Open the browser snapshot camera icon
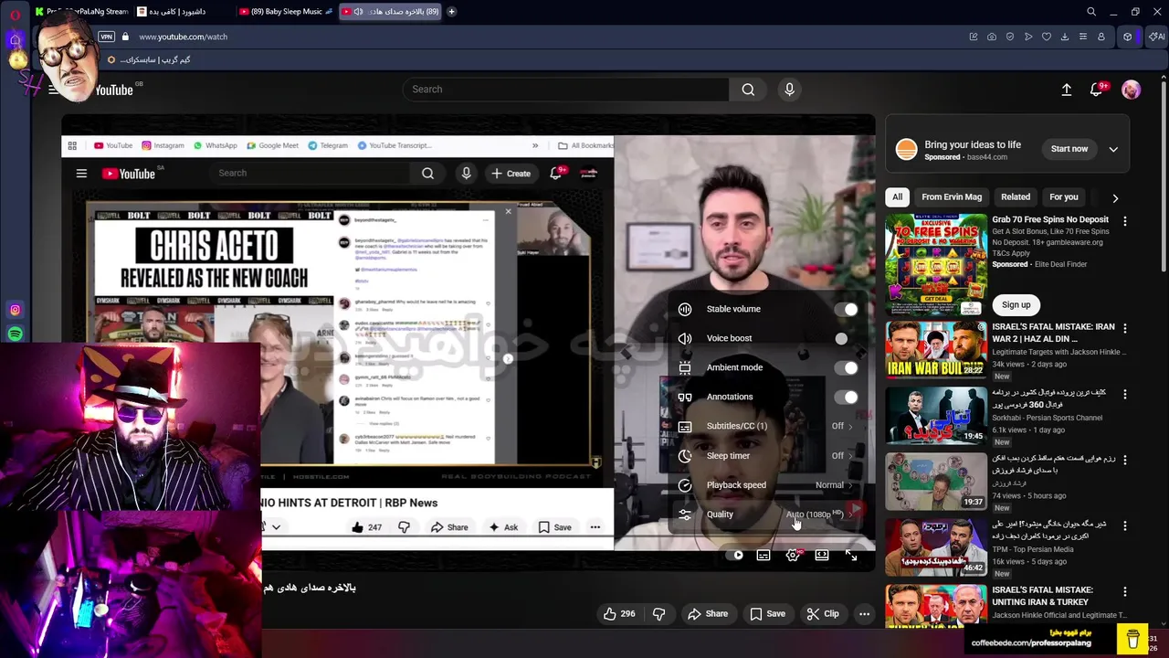 (991, 37)
